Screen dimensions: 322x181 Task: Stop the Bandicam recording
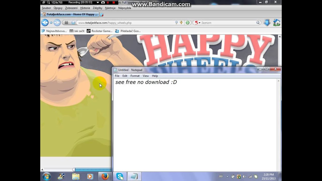(114, 2)
